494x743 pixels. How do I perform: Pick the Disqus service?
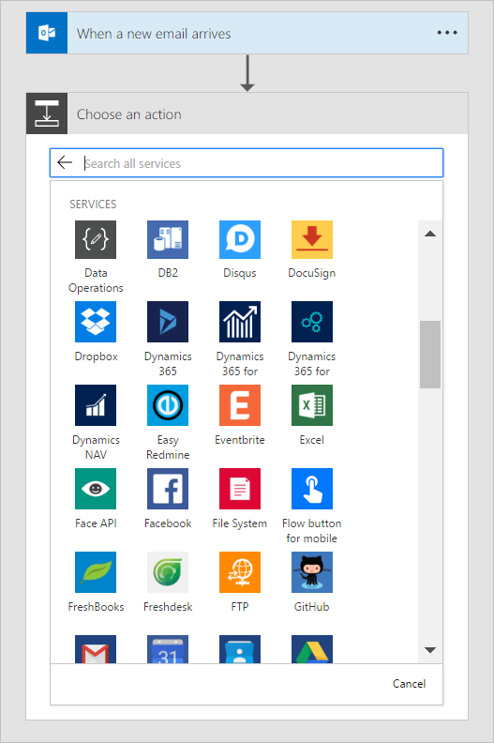240,240
